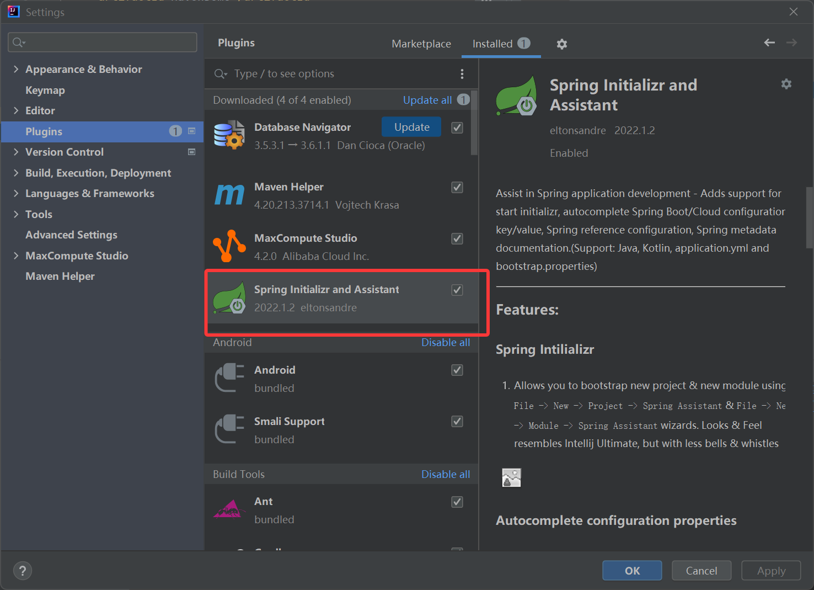814x590 pixels.
Task: Click the 'Downloaded (4 of 4 enabled)' header
Action: point(282,100)
